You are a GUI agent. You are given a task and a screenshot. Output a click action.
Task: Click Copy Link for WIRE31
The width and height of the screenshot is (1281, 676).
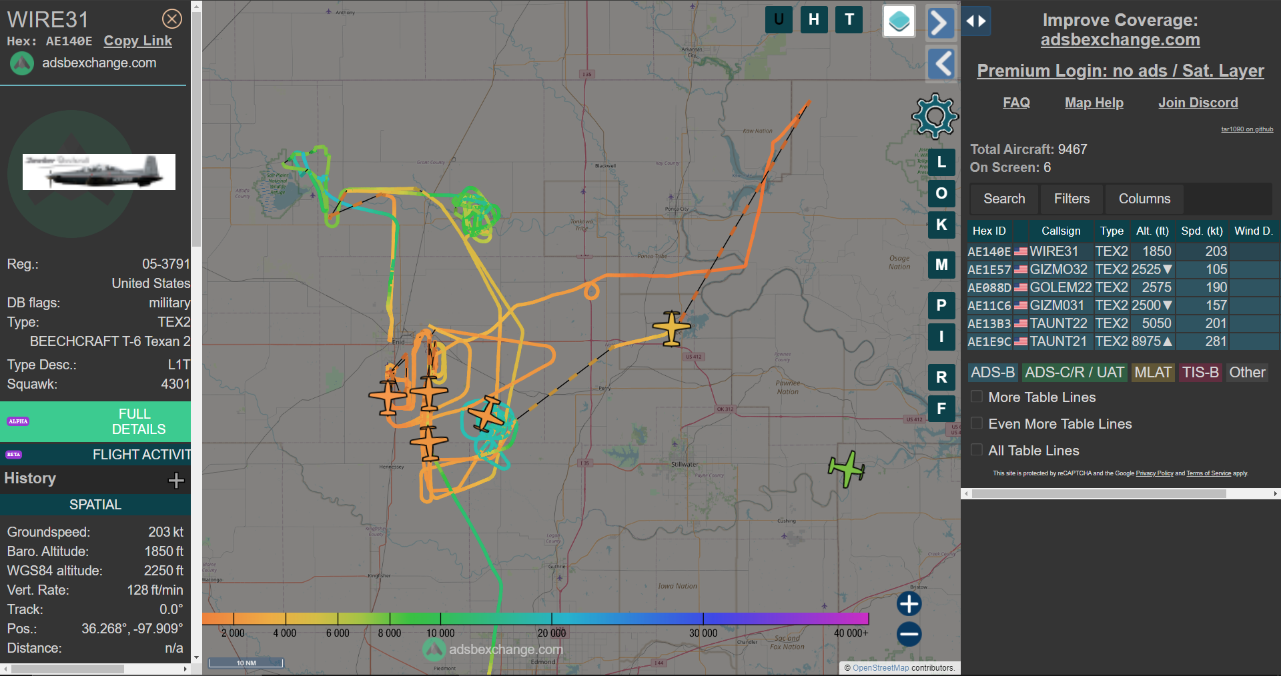click(x=137, y=41)
